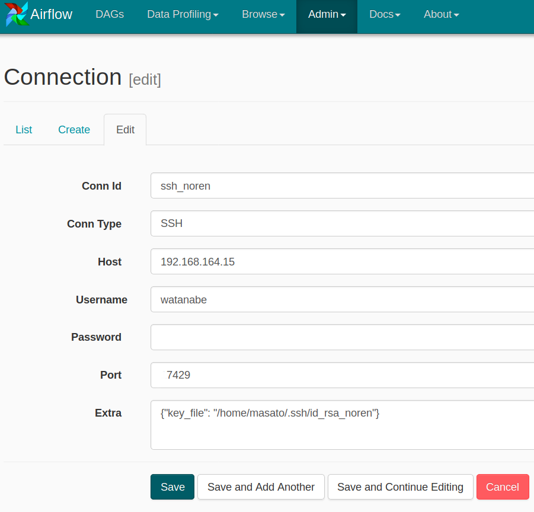
Task: Open the About dropdown menu
Action: point(441,14)
